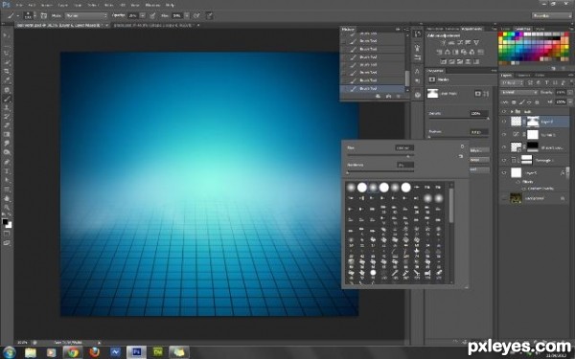The width and height of the screenshot is (575, 359).
Task: Click the Brightness/Contrast adjustment icon
Action: (x=444, y=43)
